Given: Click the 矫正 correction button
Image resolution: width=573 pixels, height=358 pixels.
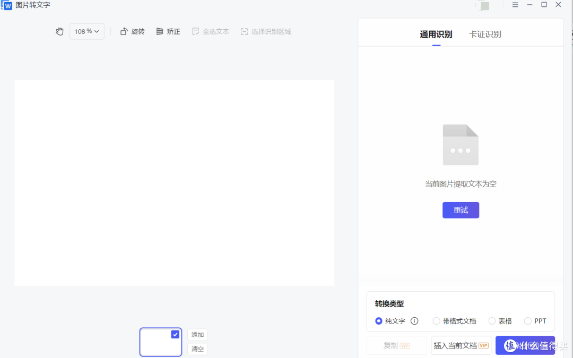Looking at the screenshot, I should pos(168,31).
